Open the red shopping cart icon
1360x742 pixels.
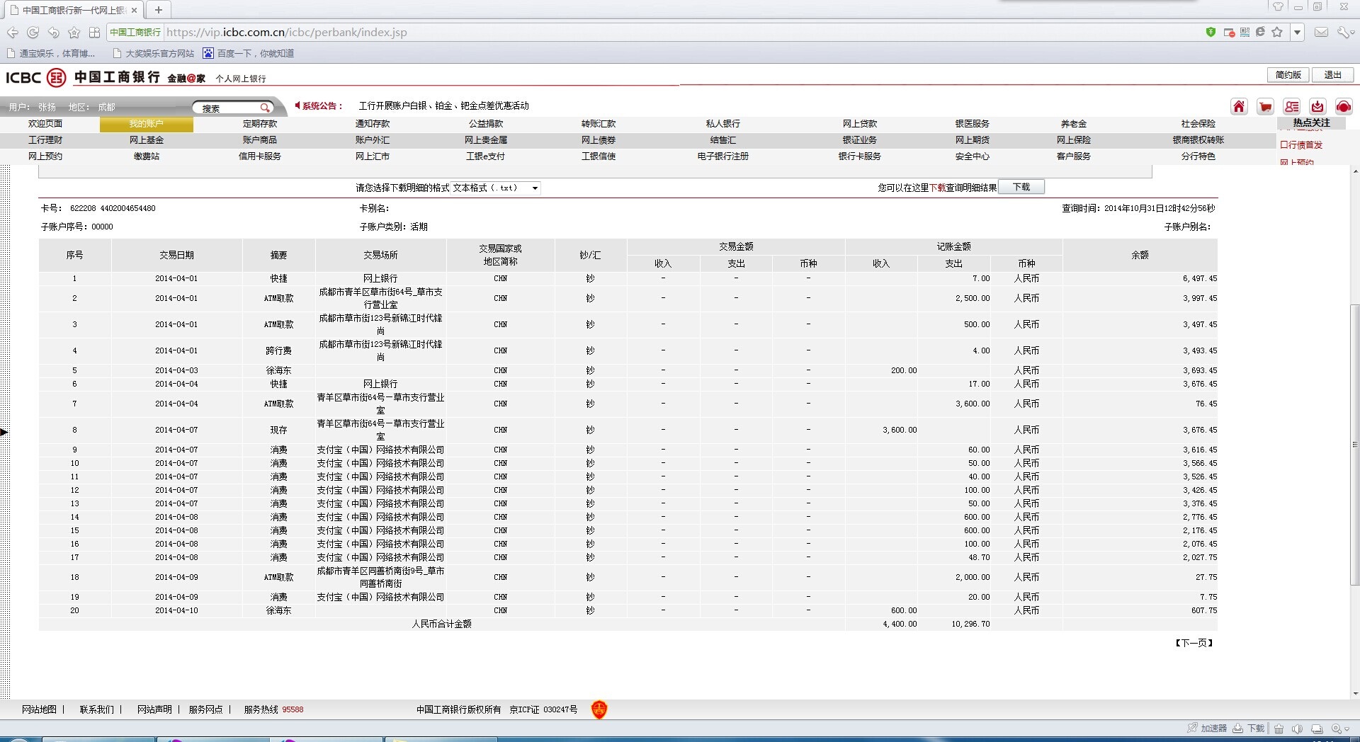pyautogui.click(x=1265, y=107)
